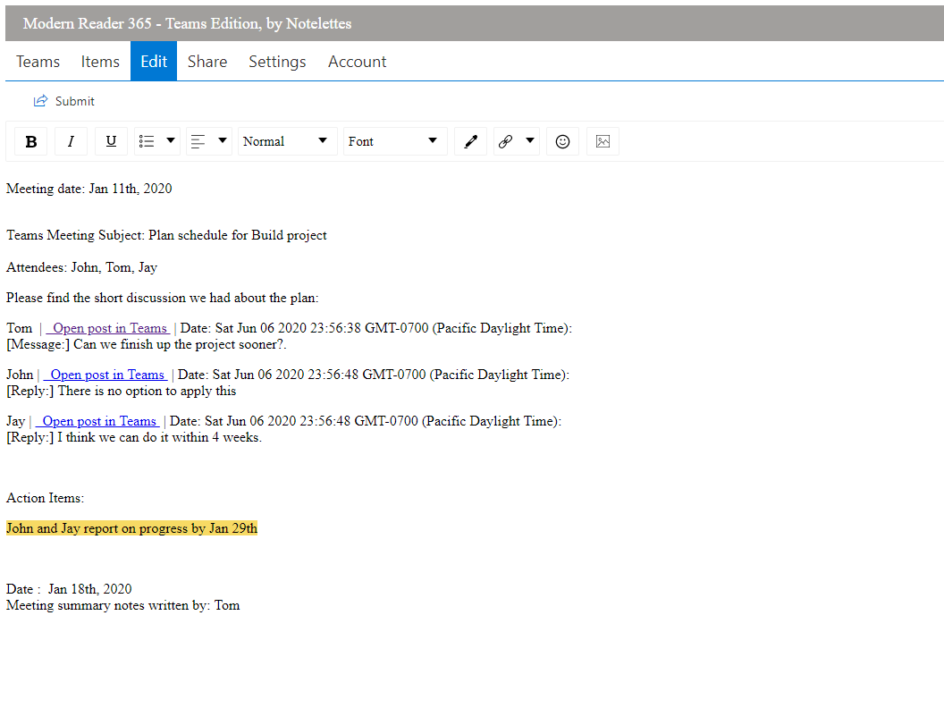This screenshot has width=944, height=708.
Task: Click 'Meeting summary notes written by: Tom'
Action: (122, 605)
